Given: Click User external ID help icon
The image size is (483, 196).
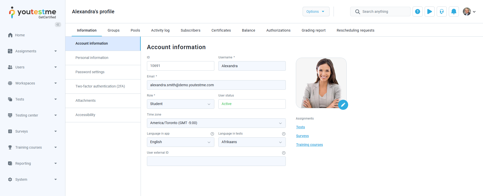Looking at the screenshot, I should click(x=284, y=153).
